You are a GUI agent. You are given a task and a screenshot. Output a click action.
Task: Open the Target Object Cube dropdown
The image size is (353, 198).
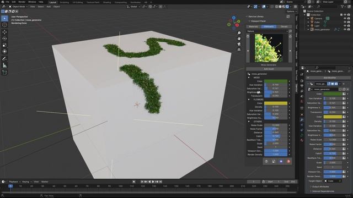point(333,181)
